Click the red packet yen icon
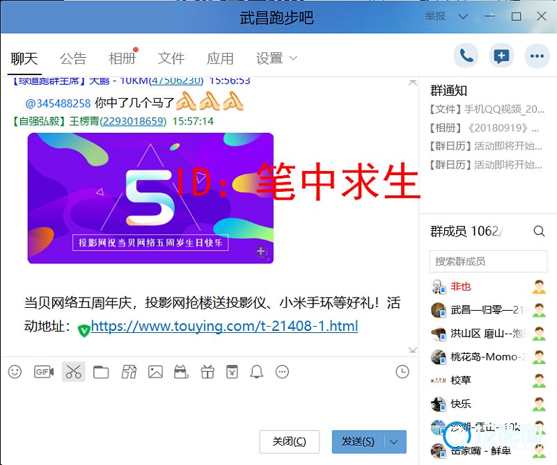 (232, 372)
